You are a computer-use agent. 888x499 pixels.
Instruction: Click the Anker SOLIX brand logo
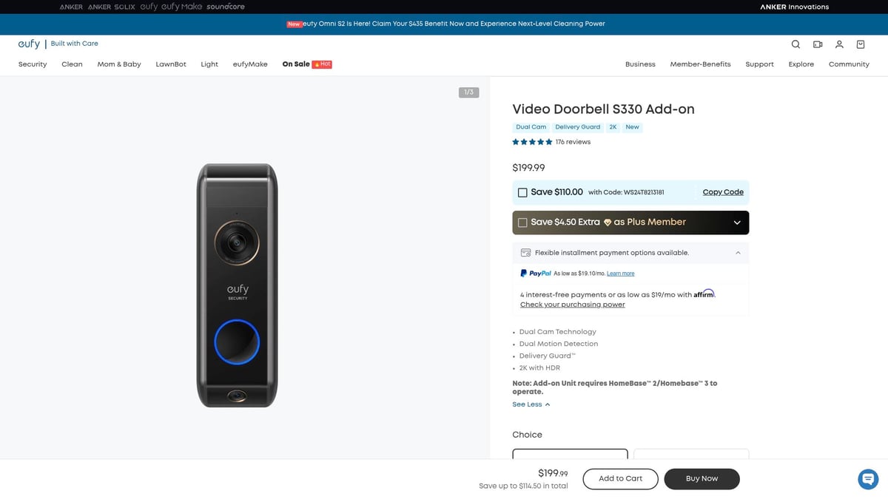[111, 7]
